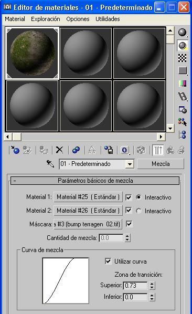Click the Material Effects Channel icon
Image resolution: width=192 pixels, height=314 pixels.
pos(125,150)
